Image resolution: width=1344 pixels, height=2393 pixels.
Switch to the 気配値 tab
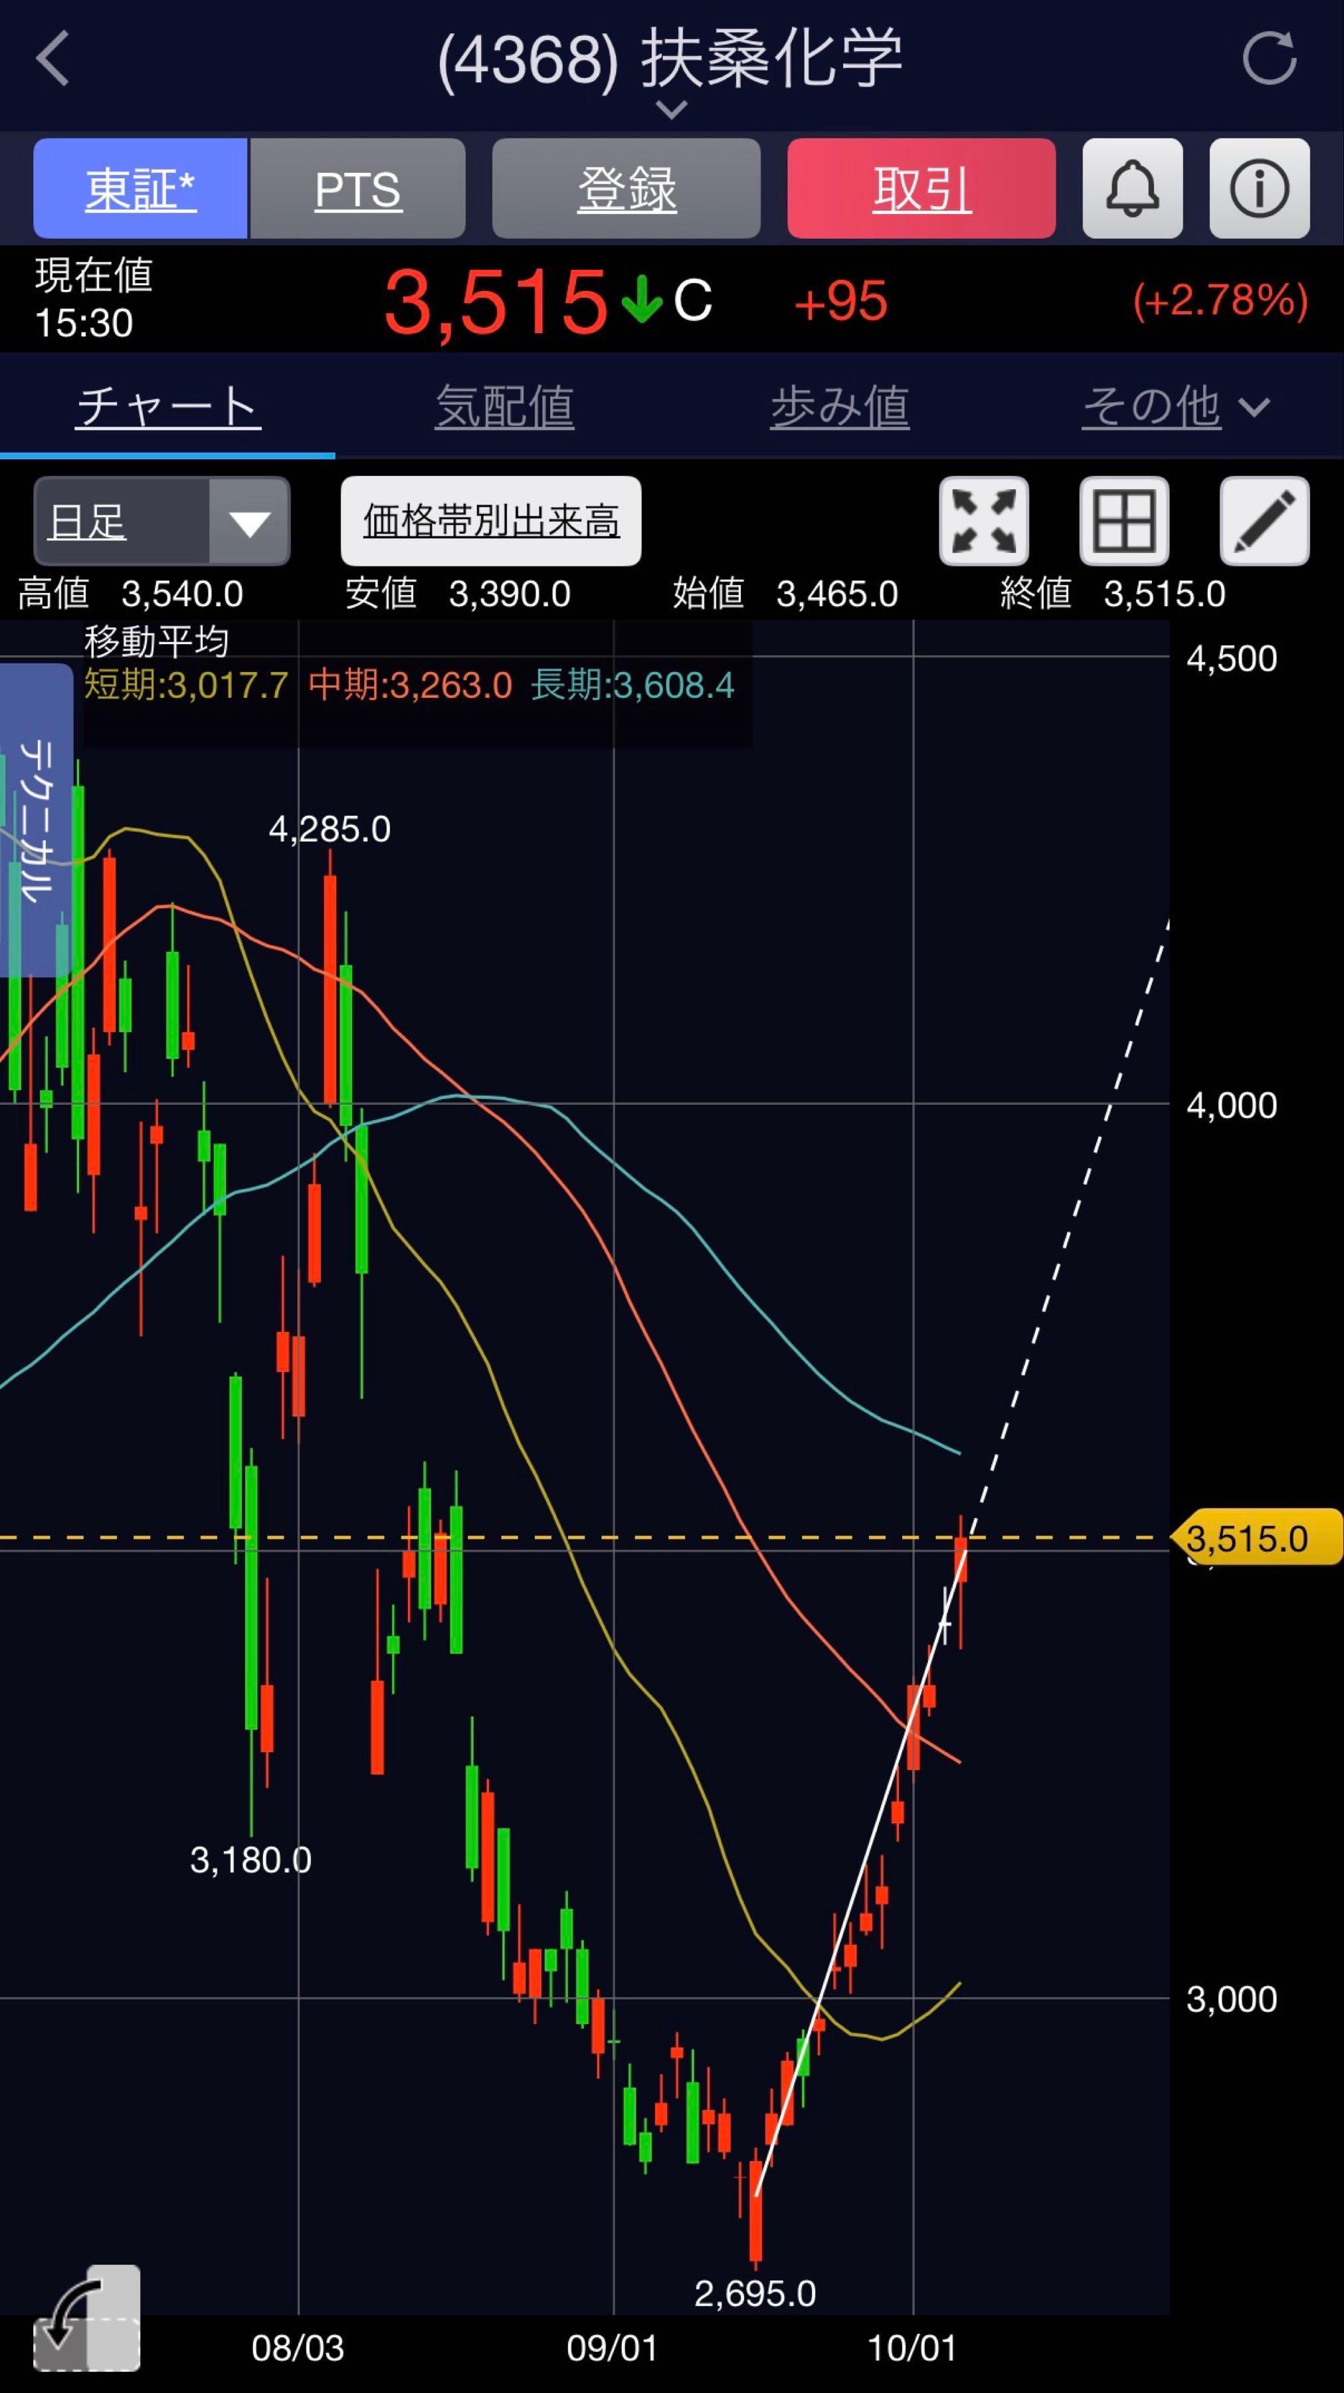click(505, 407)
